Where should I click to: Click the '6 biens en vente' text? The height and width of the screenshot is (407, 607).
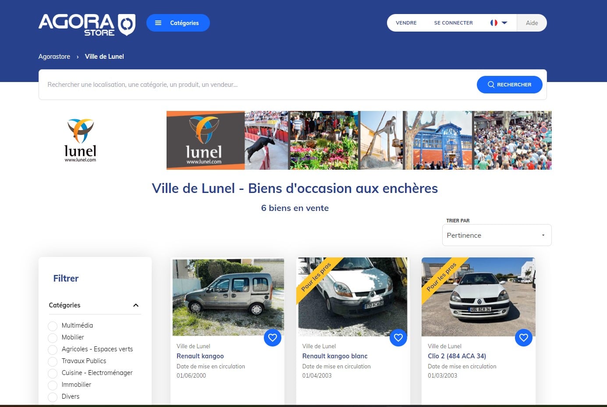[x=295, y=208]
